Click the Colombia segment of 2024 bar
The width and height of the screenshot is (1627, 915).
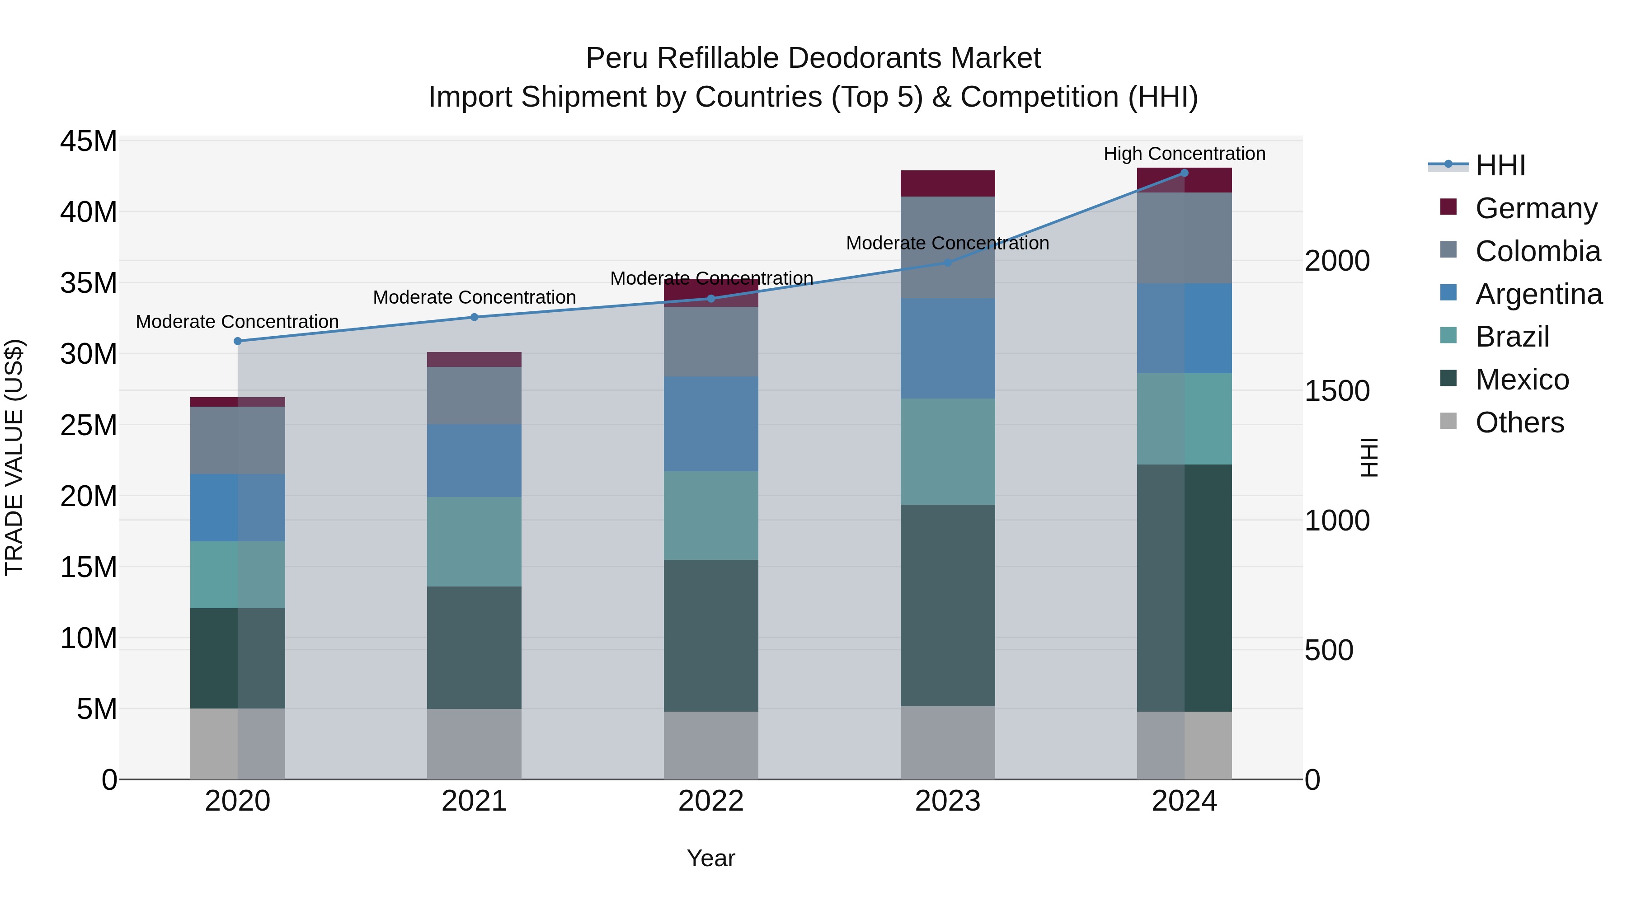(1184, 238)
